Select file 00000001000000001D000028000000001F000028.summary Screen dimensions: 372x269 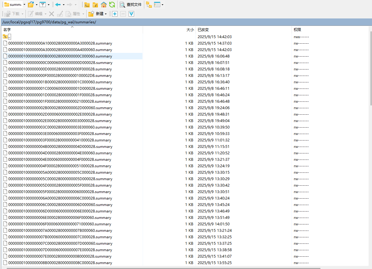60,95
